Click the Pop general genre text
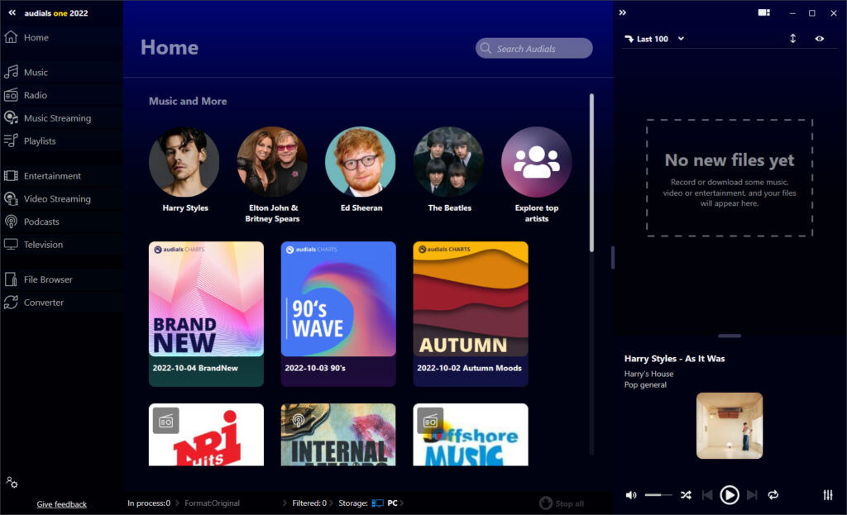This screenshot has height=515, width=847. coord(645,385)
